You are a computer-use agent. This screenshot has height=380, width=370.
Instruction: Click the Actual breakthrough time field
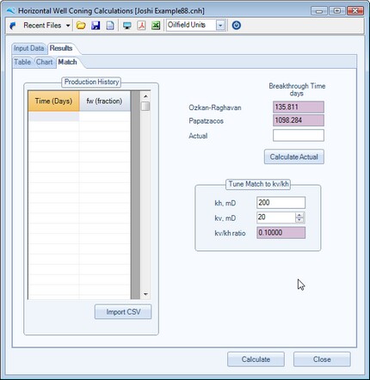click(x=299, y=135)
